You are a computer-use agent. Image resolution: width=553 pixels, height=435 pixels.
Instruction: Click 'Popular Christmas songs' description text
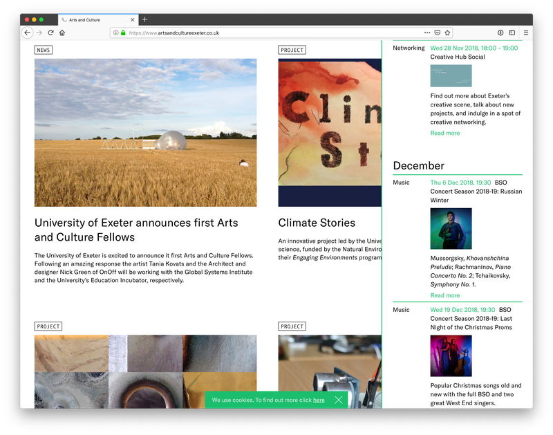tap(476, 394)
